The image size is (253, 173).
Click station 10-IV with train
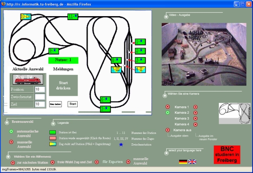coord(26,17)
